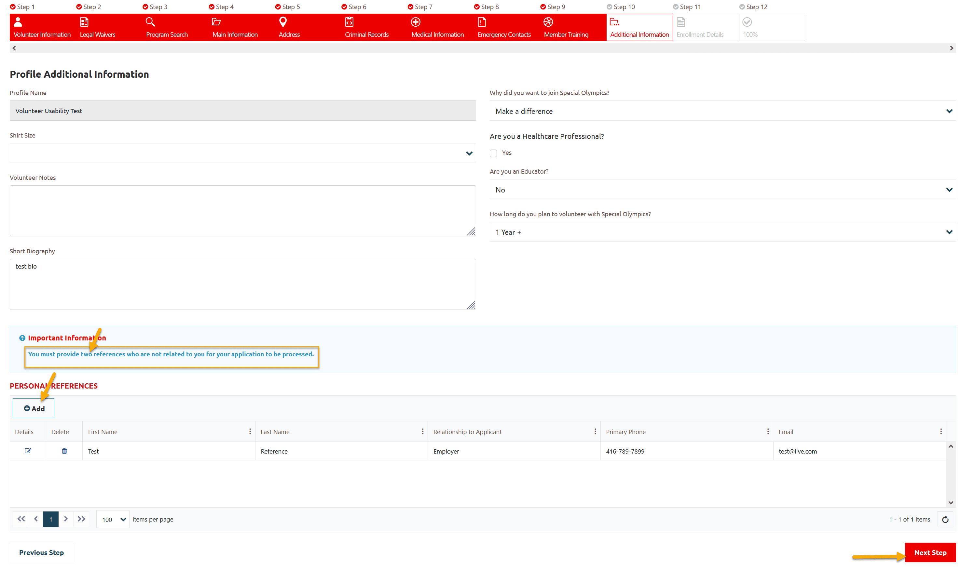Click the Member Training ball icon
The width and height of the screenshot is (961, 569).
[x=548, y=22]
